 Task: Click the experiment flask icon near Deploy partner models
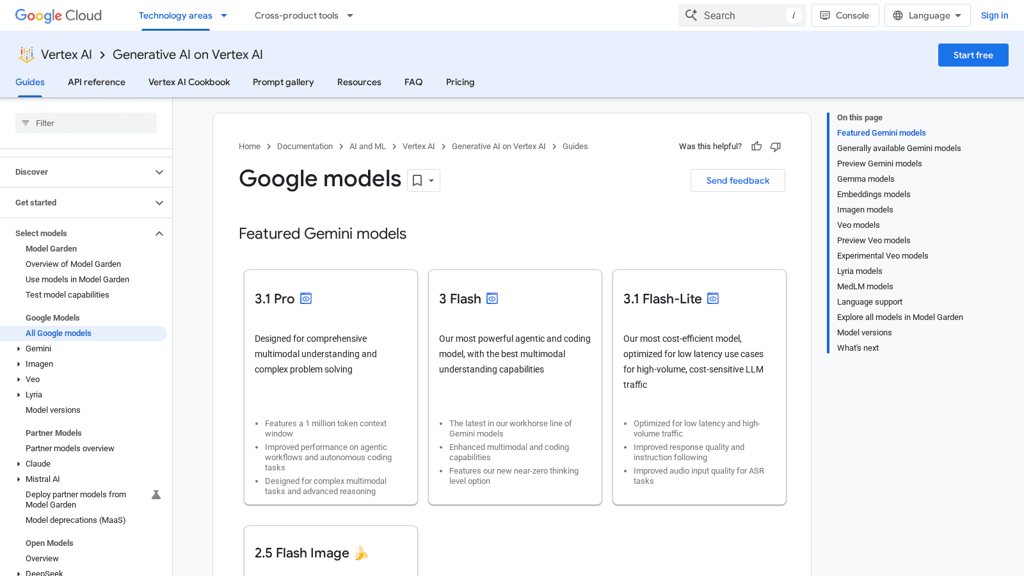[x=156, y=495]
